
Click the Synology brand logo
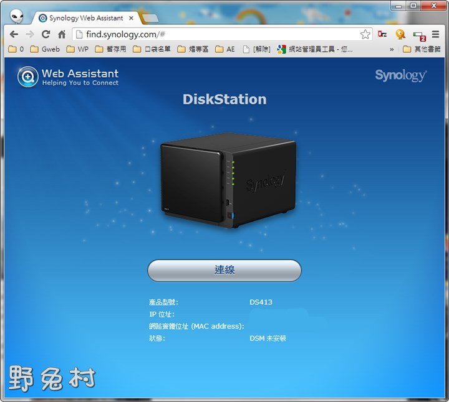pos(400,76)
